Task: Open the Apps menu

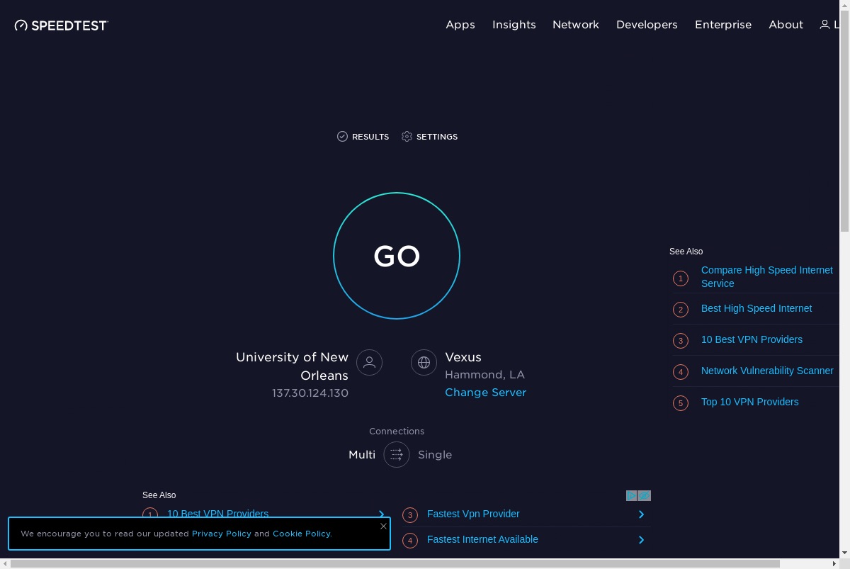Action: 460,25
